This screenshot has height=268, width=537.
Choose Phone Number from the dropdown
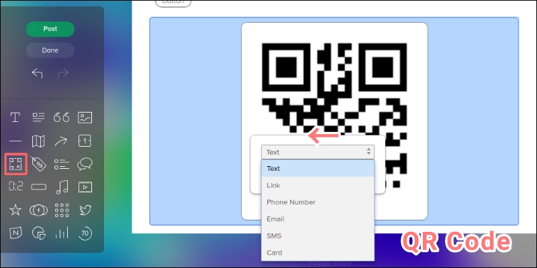point(318,202)
